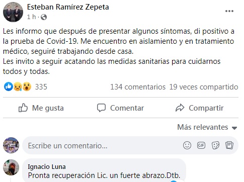Open the 134 comentarios link
The width and height of the screenshot is (244, 182).
pyautogui.click(x=138, y=87)
